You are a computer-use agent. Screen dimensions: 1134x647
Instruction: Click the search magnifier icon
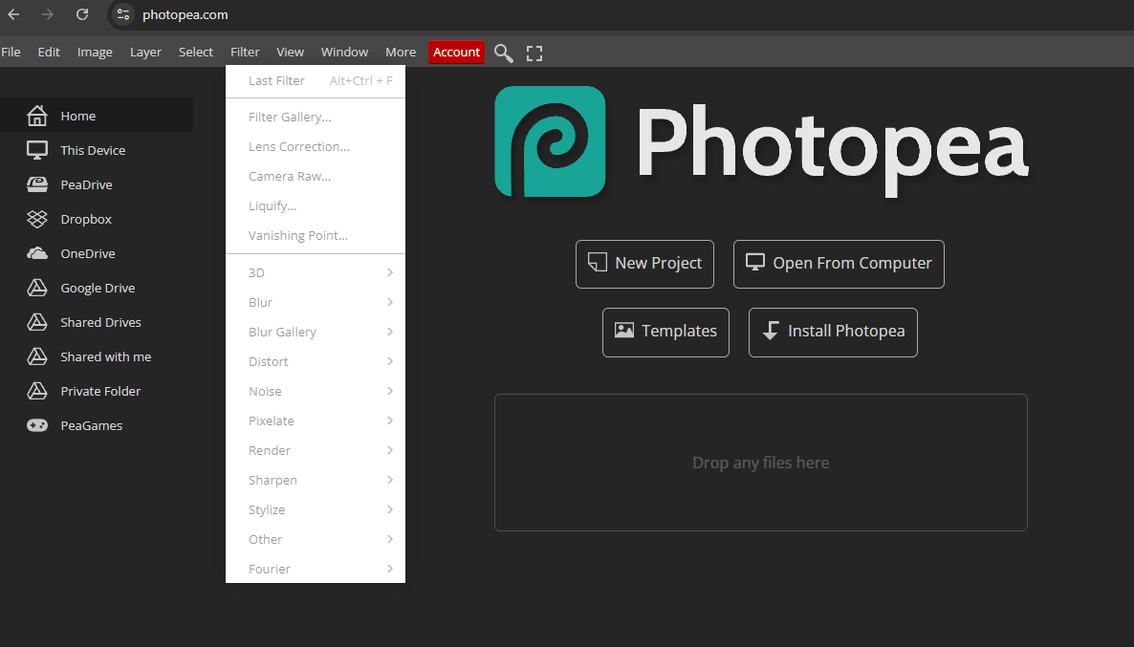(x=503, y=53)
